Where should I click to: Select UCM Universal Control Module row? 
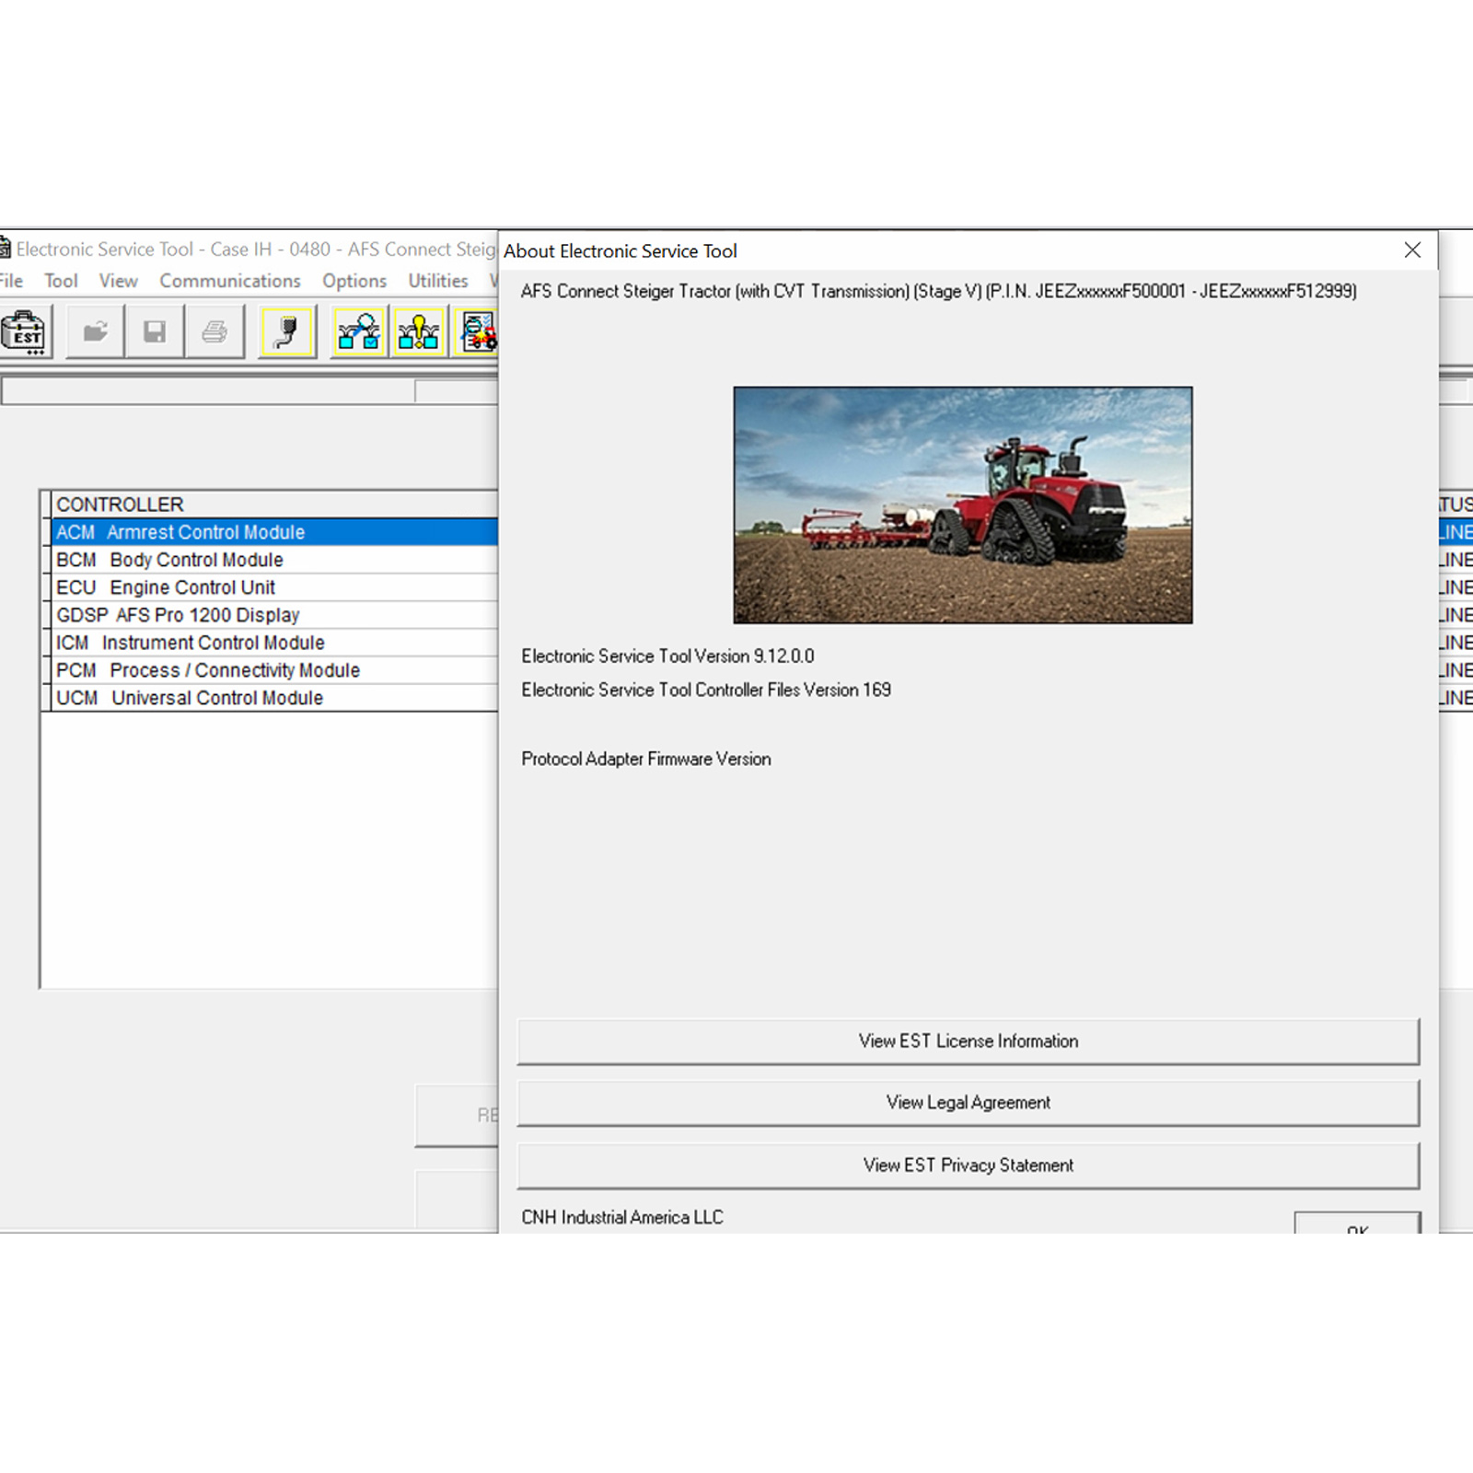tap(275, 698)
